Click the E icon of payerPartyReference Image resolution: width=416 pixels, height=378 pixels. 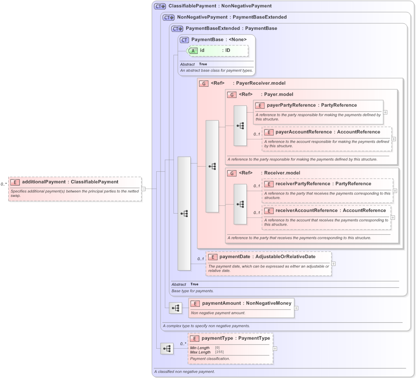click(x=260, y=106)
